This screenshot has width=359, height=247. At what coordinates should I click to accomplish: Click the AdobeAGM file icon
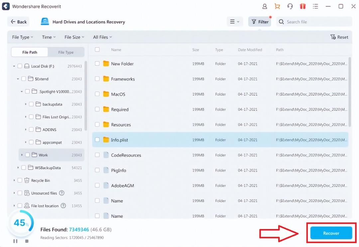(106, 185)
